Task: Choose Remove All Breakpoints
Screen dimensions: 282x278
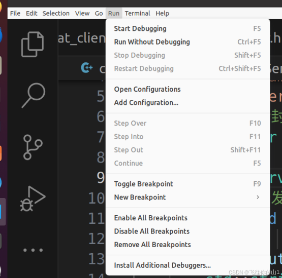Action: click(187, 245)
